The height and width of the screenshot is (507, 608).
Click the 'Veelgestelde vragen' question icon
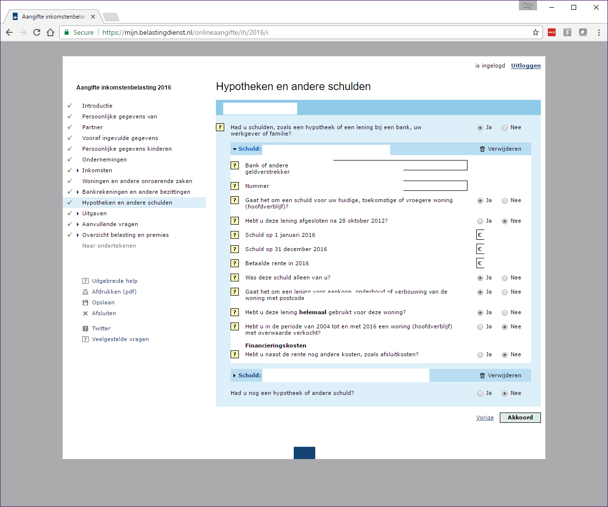point(85,339)
